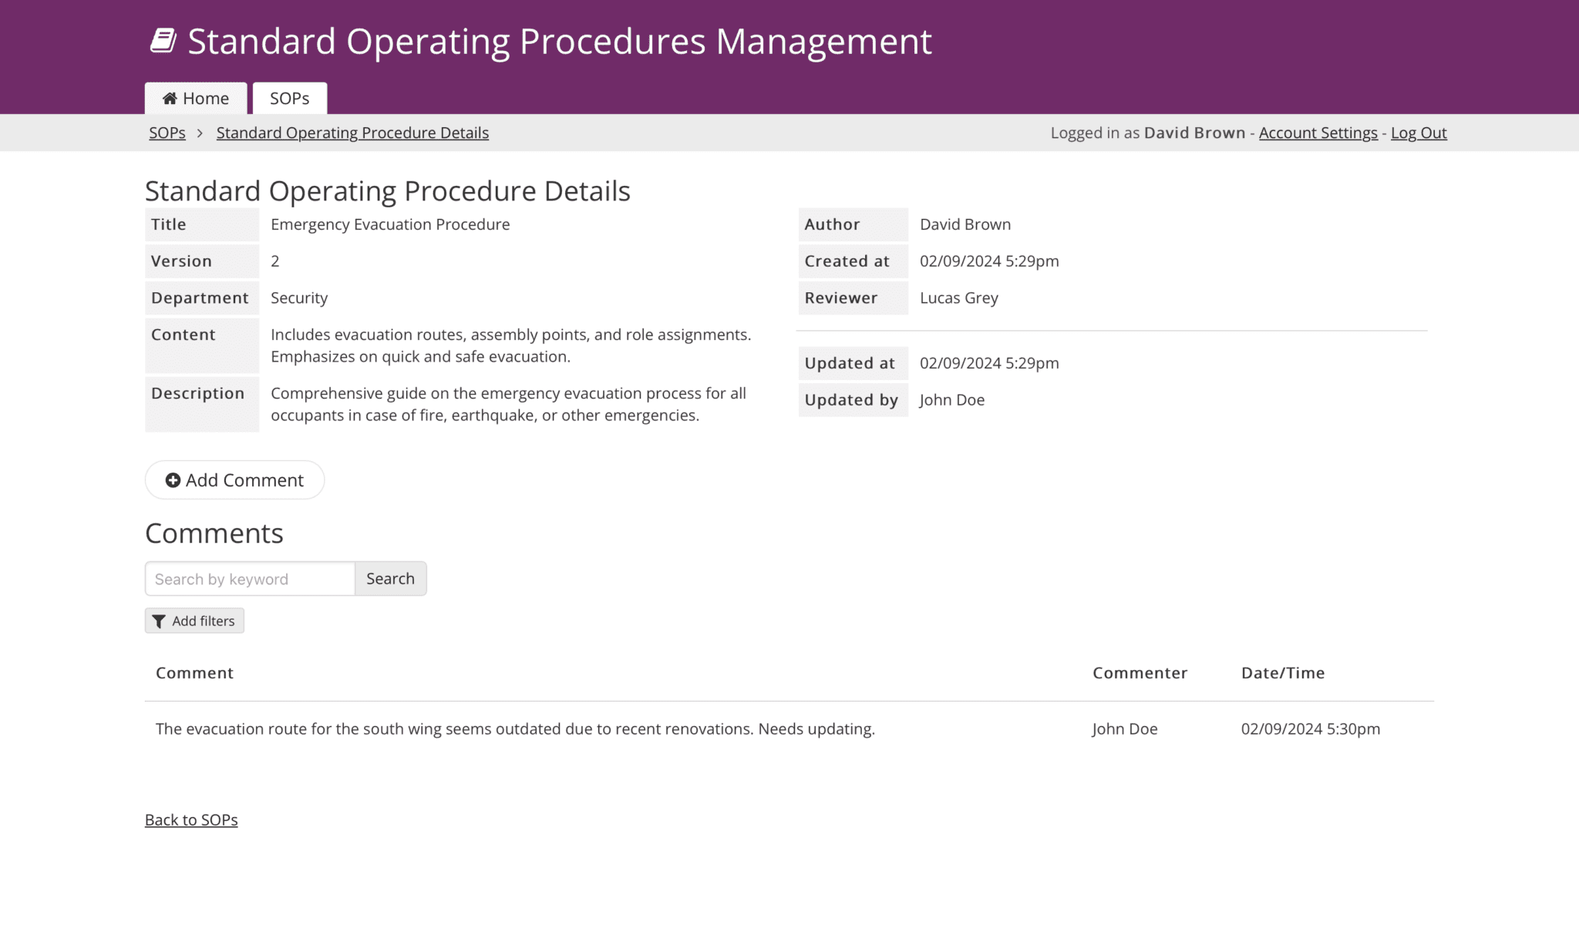Screen dimensions: 1579x929
Task: Click the Title field label
Action: click(168, 224)
